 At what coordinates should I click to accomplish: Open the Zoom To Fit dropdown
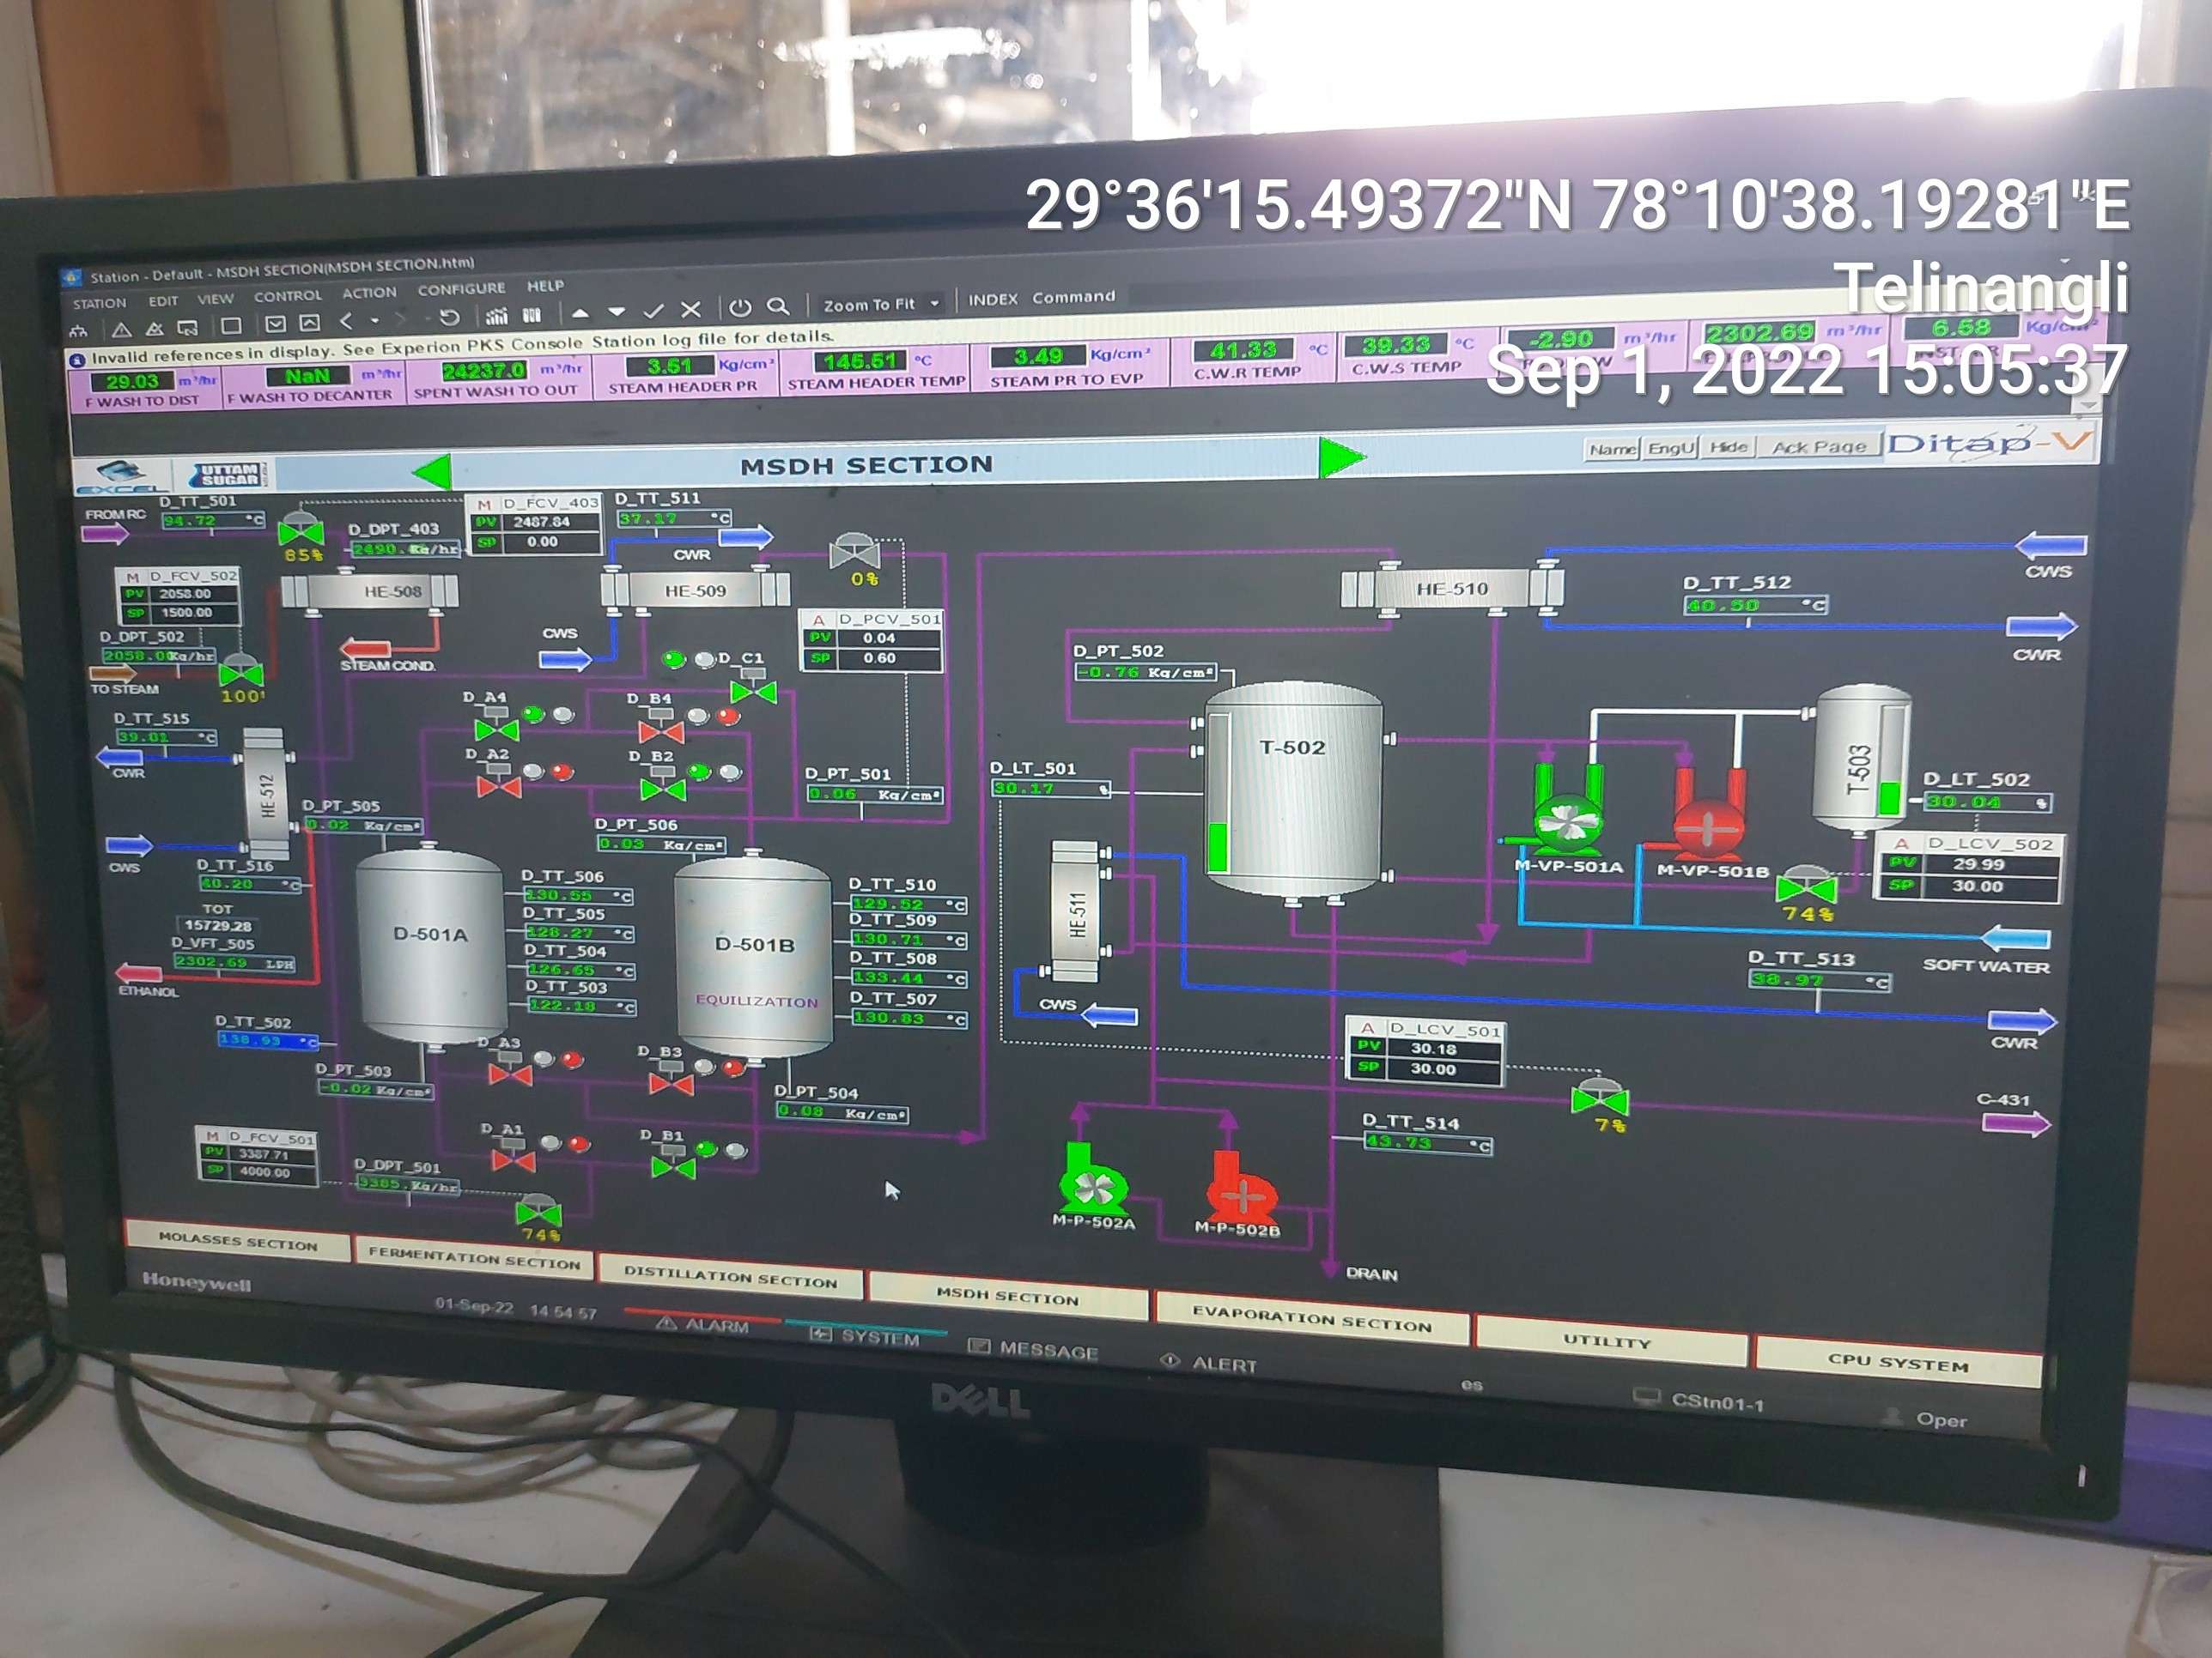[880, 304]
